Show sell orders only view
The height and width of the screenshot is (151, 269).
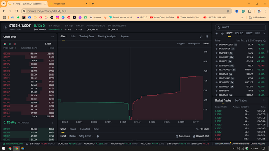15,44
